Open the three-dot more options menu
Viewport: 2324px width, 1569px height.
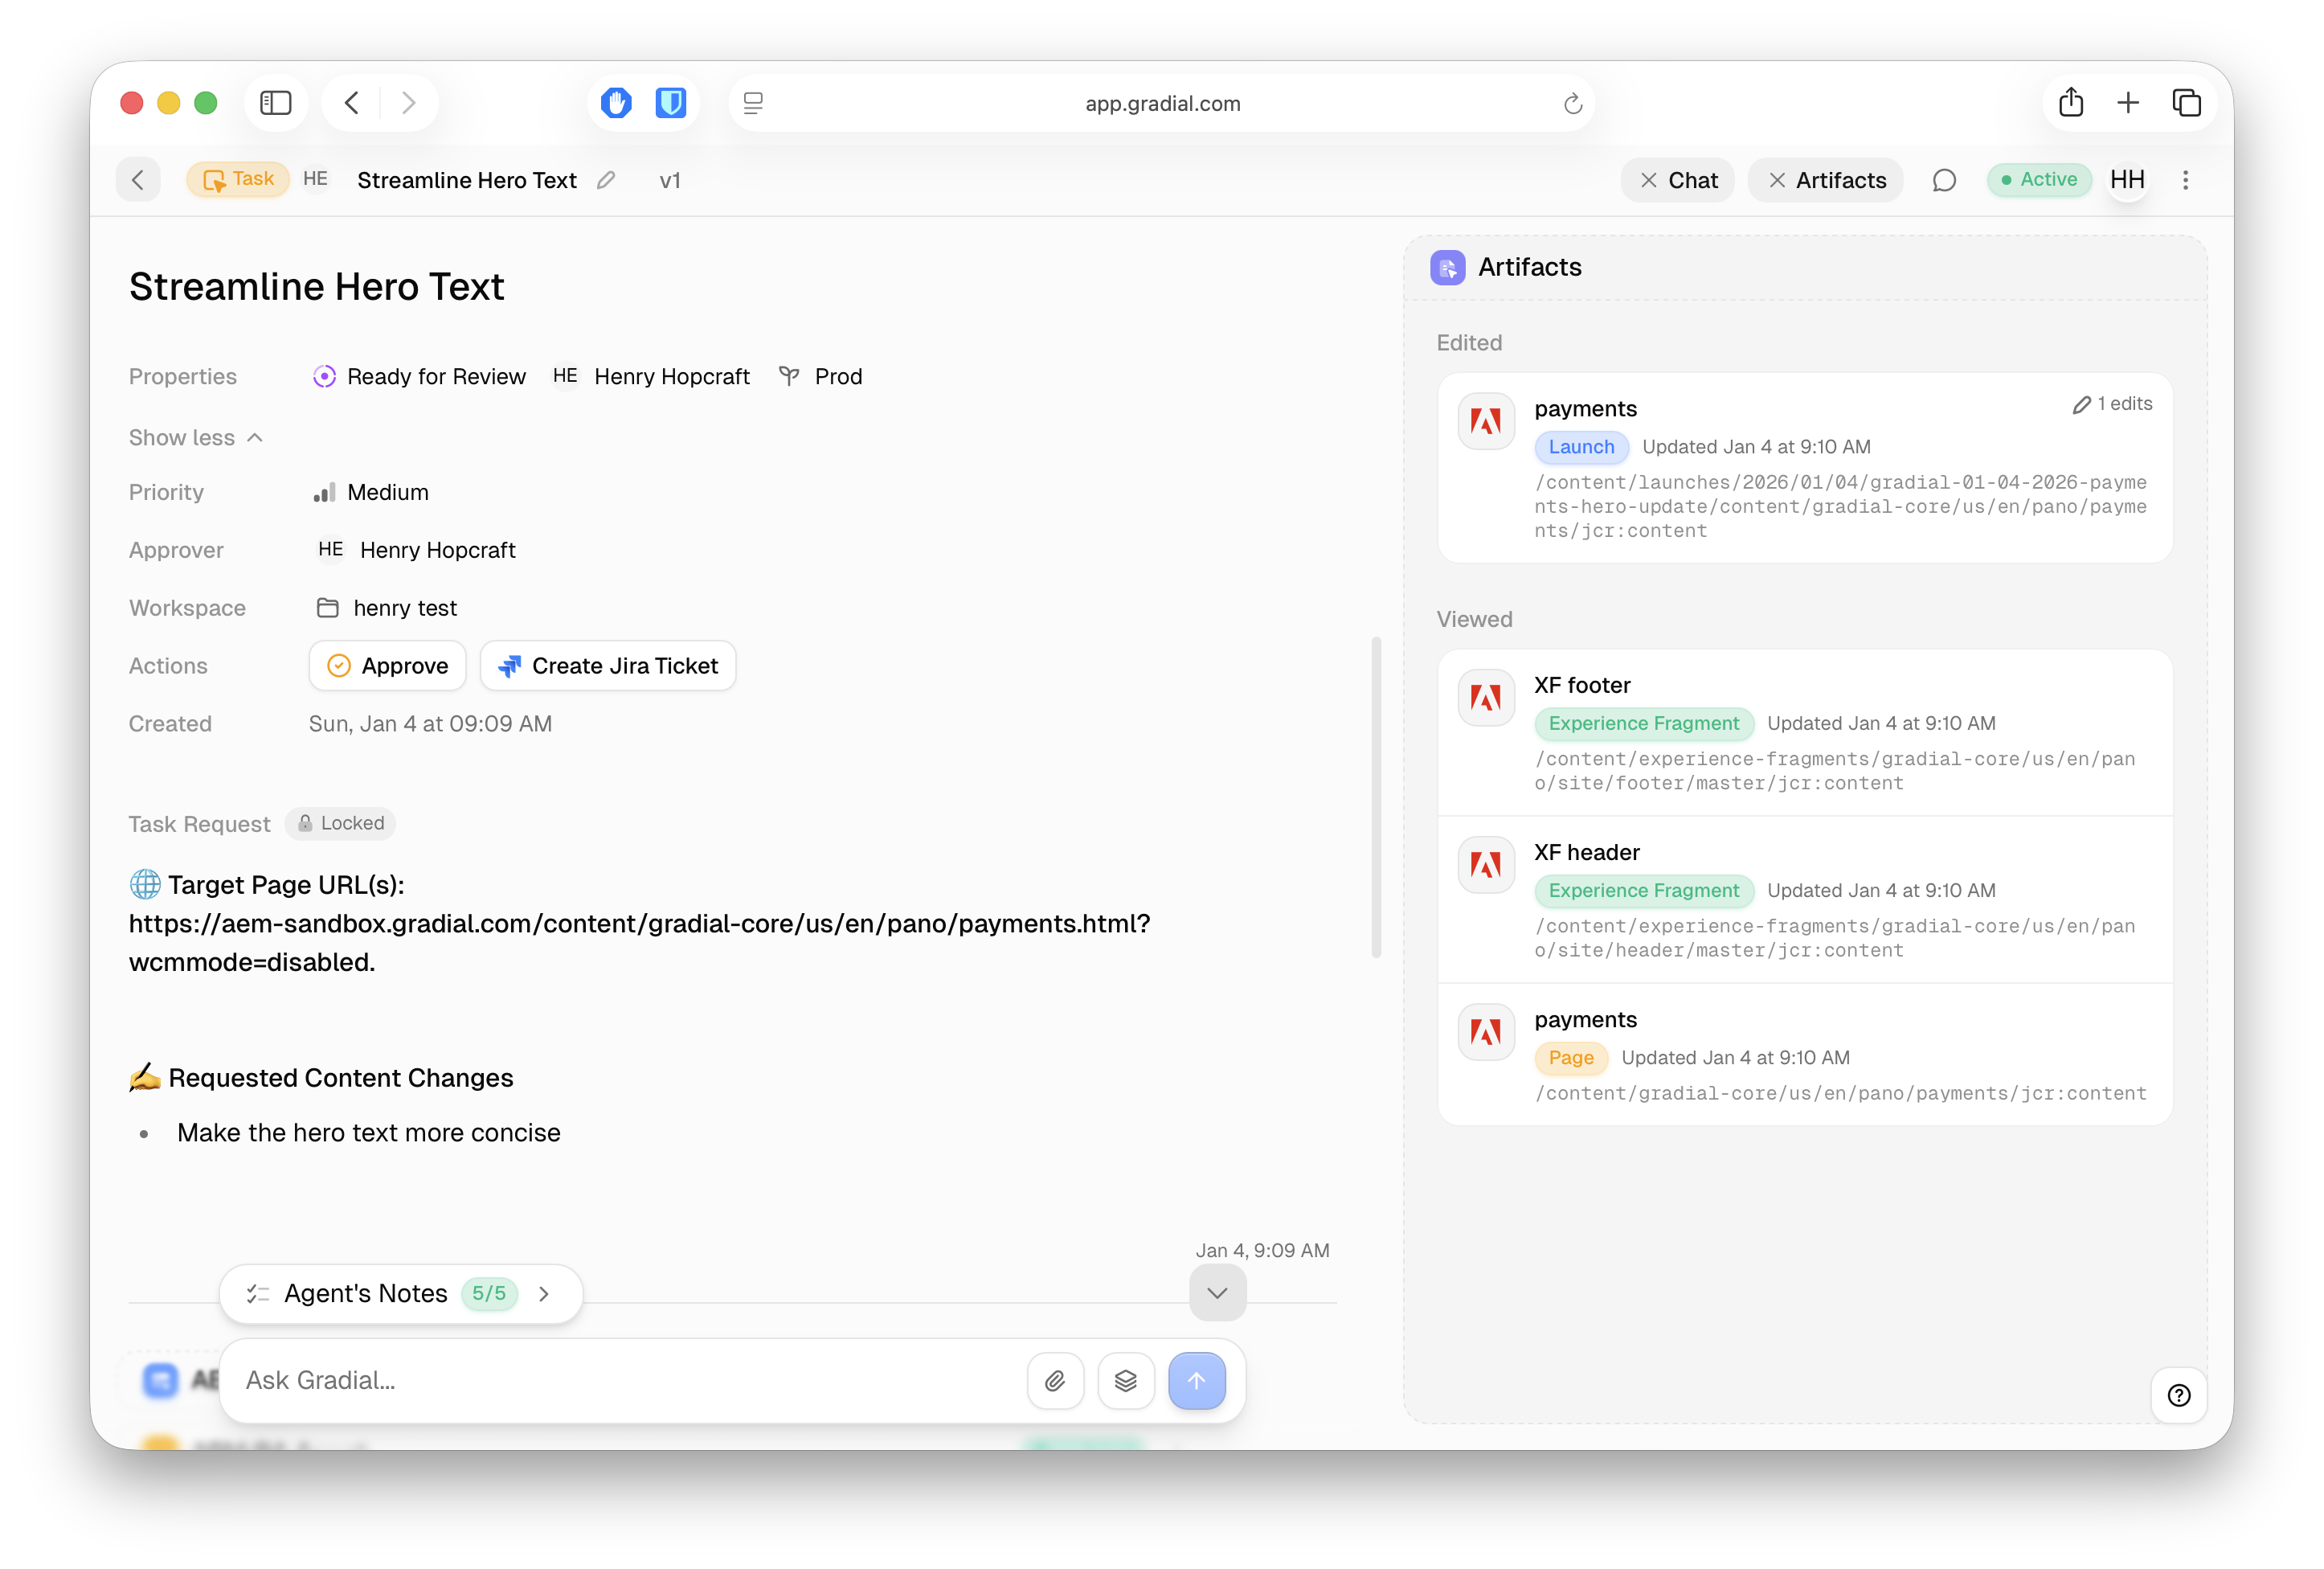coord(2185,180)
